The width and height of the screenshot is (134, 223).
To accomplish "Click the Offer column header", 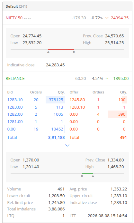I will [x=74, y=92].
